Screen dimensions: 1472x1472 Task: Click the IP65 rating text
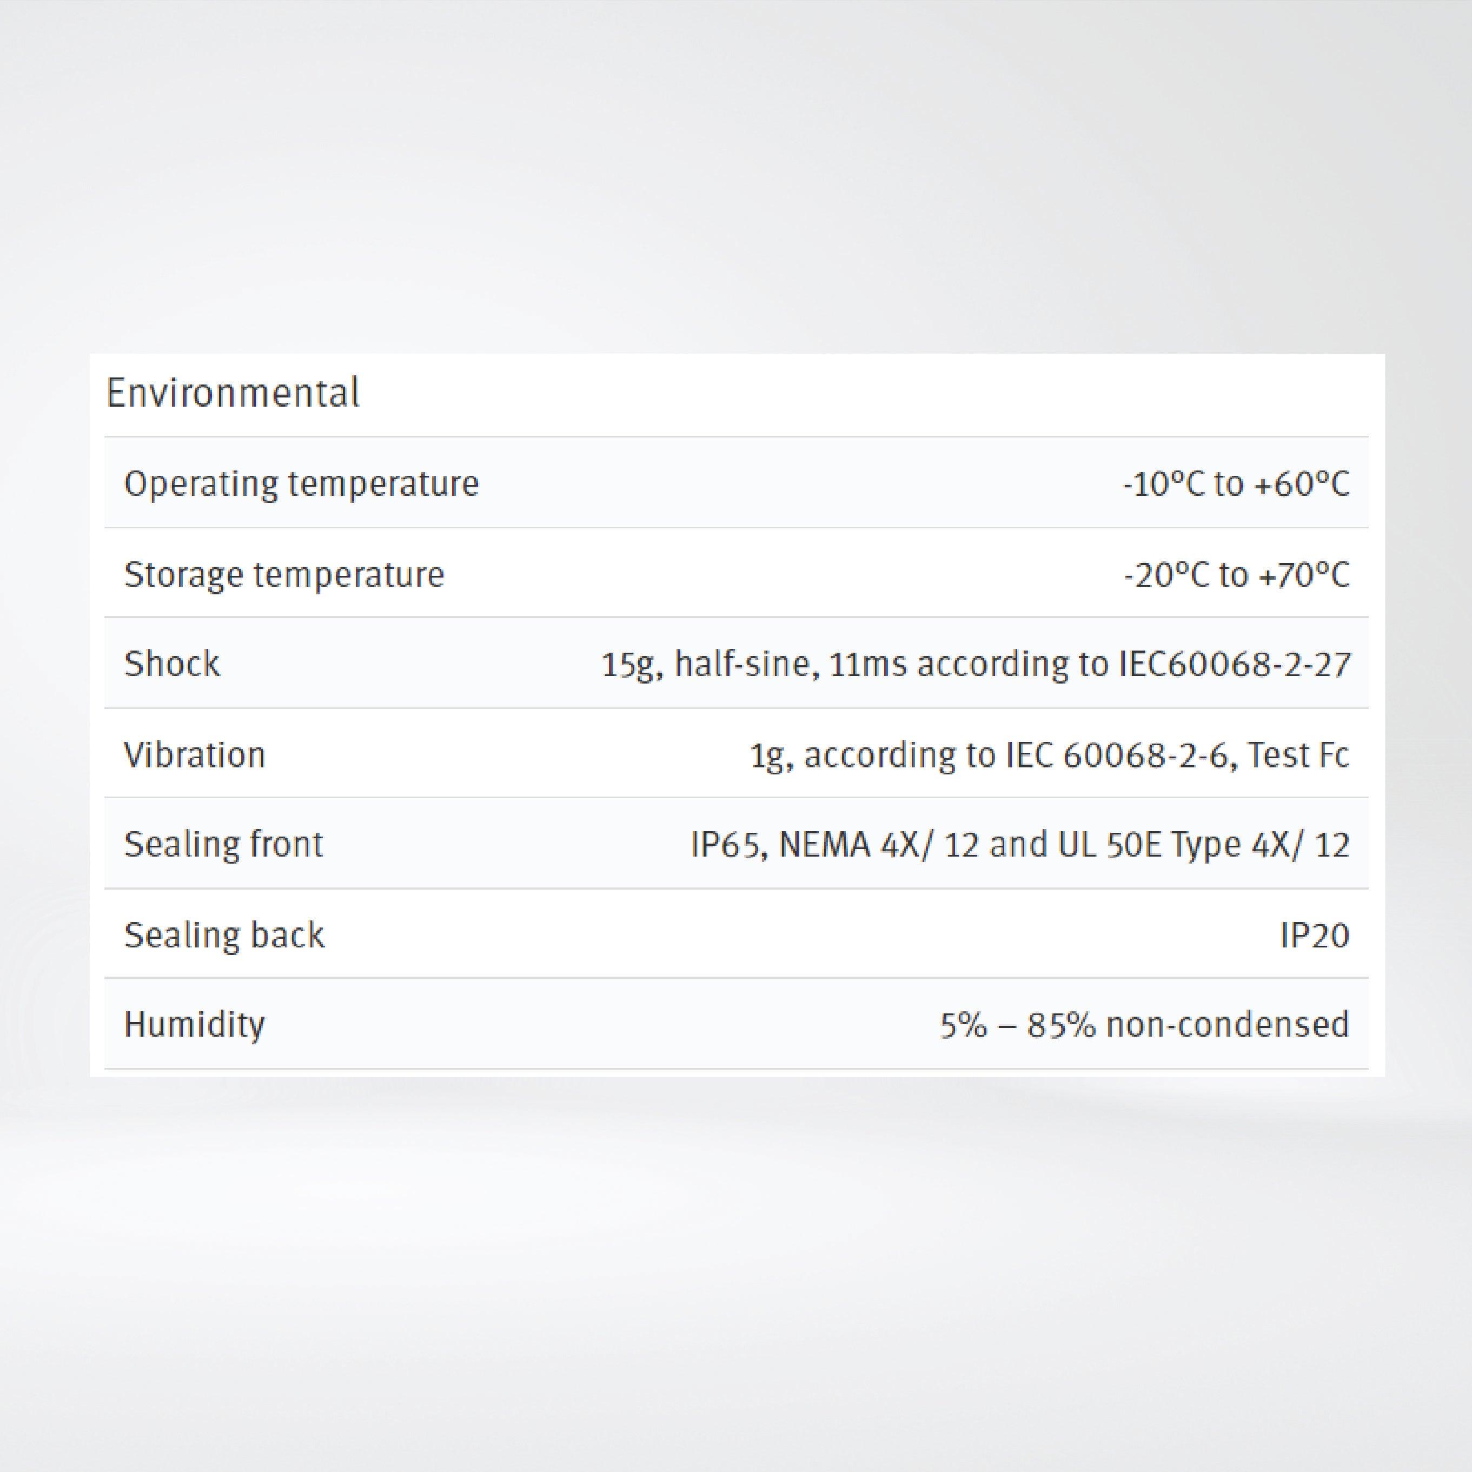click(x=728, y=845)
